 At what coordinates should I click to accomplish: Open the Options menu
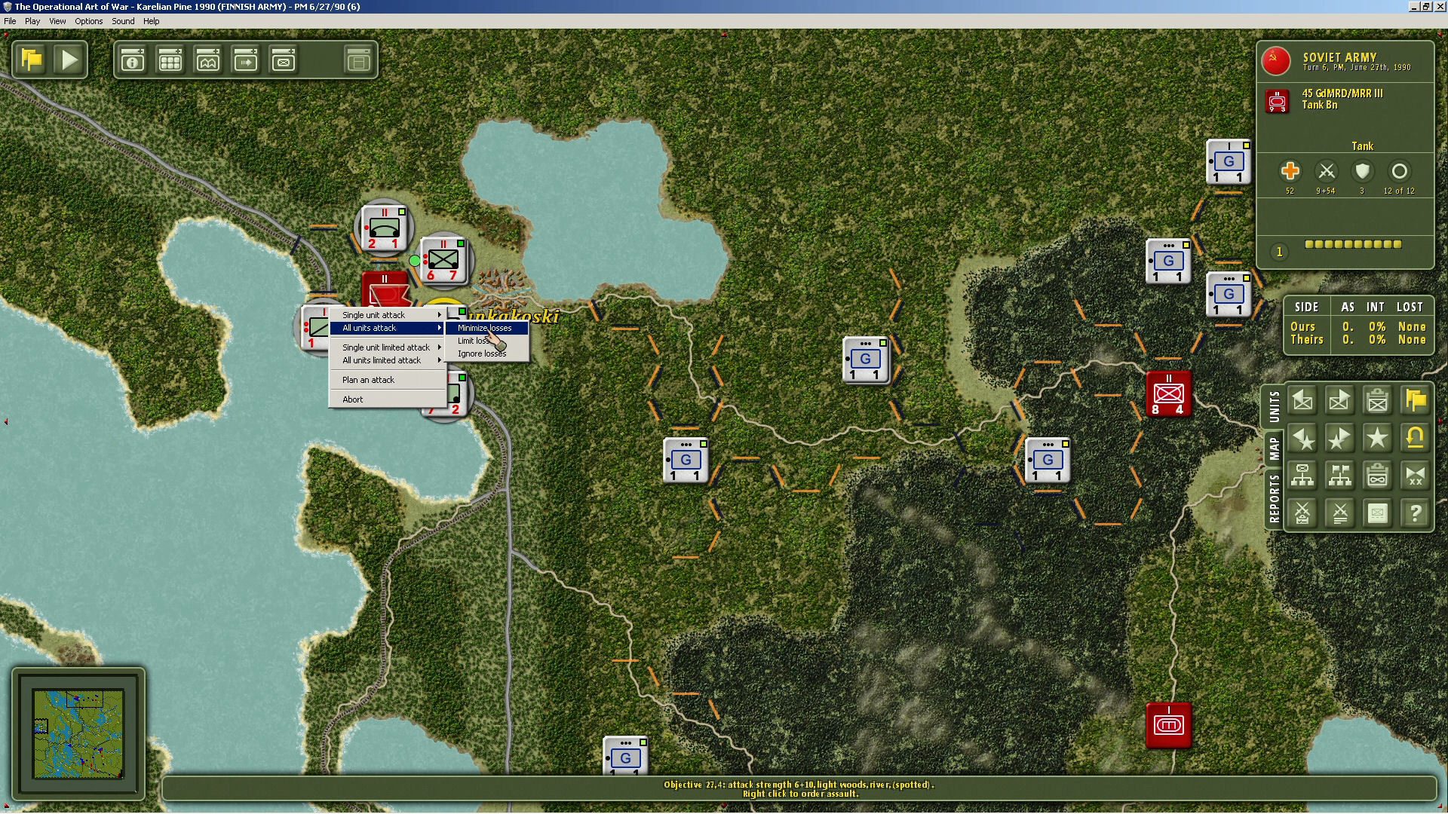89,21
